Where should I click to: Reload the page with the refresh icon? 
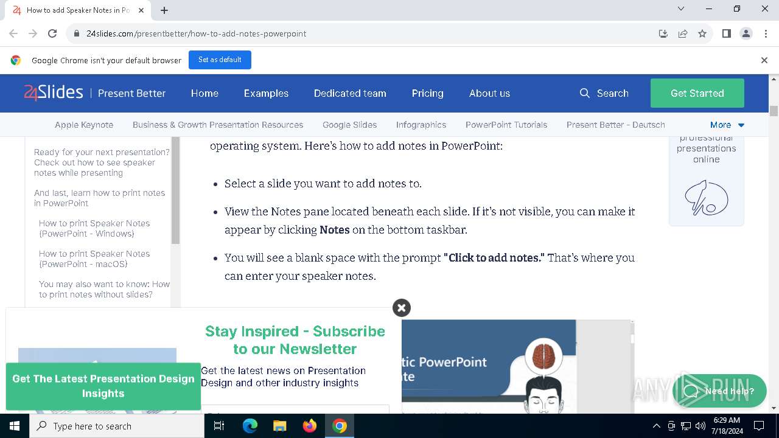click(x=52, y=33)
